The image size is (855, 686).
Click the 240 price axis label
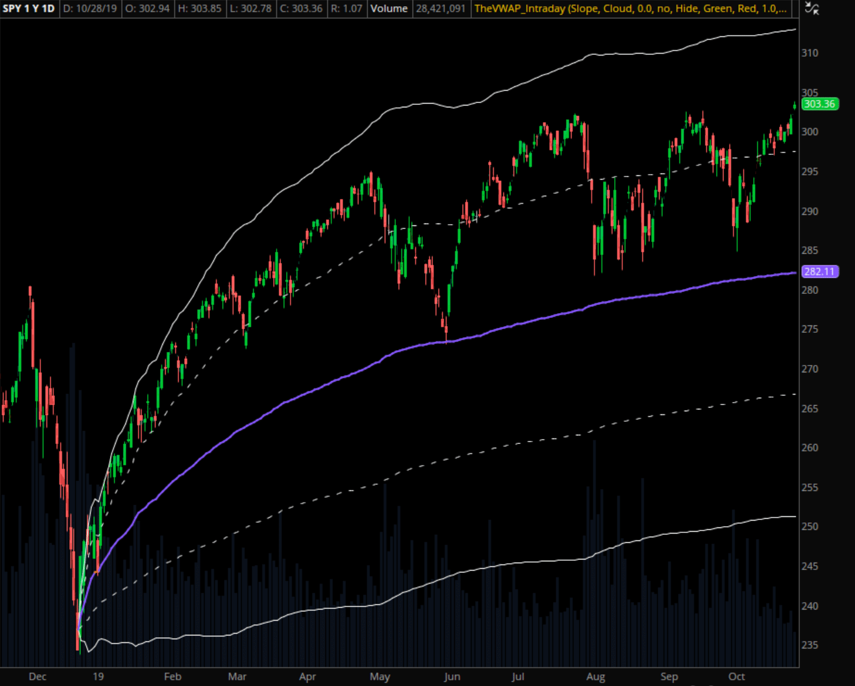810,606
